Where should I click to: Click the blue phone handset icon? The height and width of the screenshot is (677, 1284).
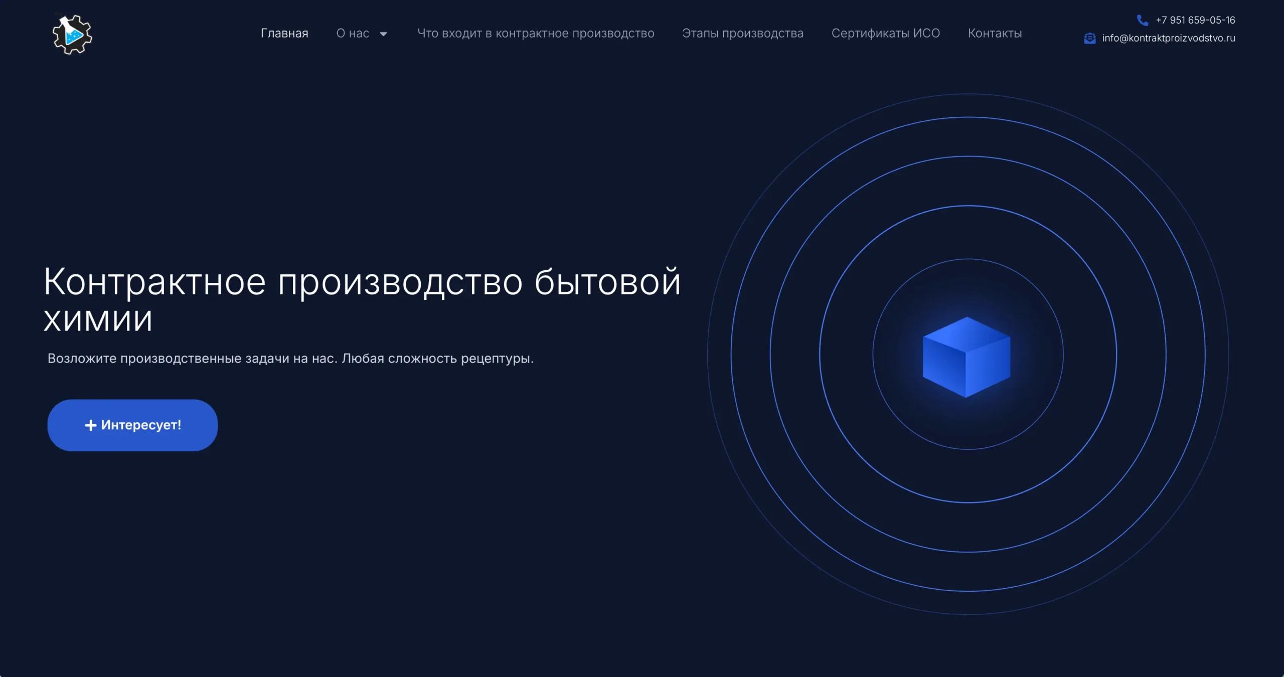1142,20
